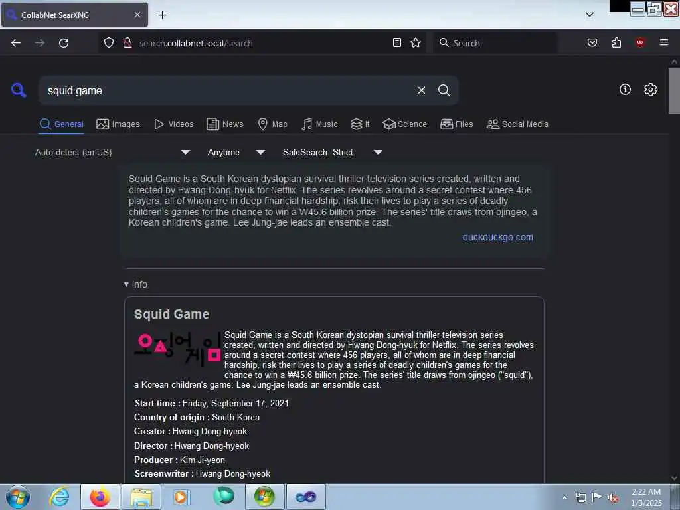Follow the duckduckgo.com source link
The image size is (680, 510).
(497, 237)
